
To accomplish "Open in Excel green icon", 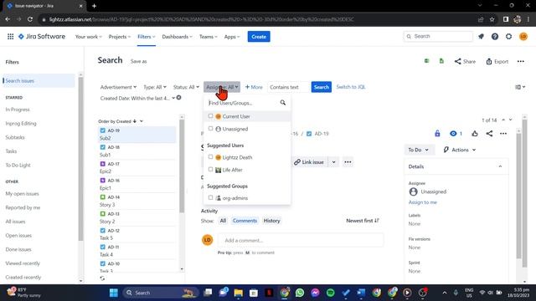I will (426, 61).
